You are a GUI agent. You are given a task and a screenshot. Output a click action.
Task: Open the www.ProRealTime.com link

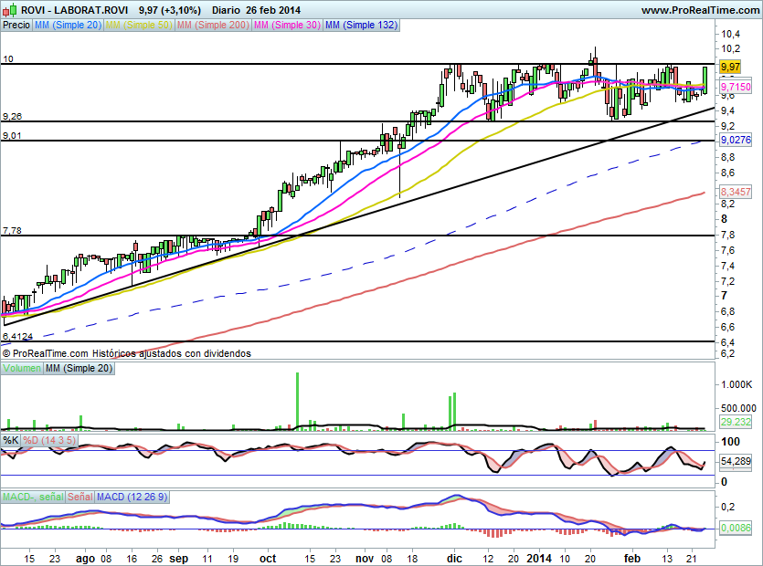[x=699, y=10]
